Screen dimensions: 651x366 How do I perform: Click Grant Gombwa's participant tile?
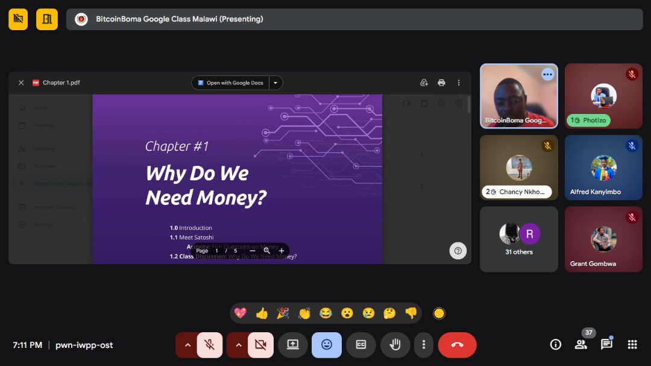603,239
